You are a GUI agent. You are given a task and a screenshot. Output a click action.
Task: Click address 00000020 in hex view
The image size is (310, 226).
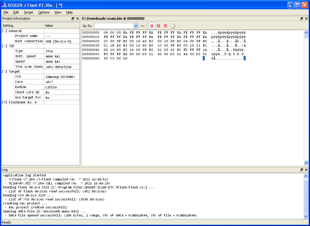(x=91, y=41)
